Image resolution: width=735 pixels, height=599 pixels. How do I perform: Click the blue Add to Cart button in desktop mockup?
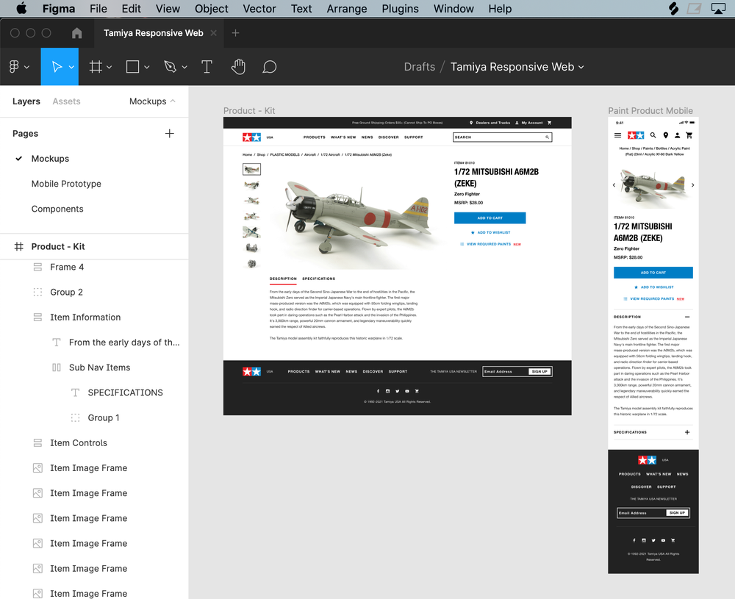pyautogui.click(x=490, y=218)
